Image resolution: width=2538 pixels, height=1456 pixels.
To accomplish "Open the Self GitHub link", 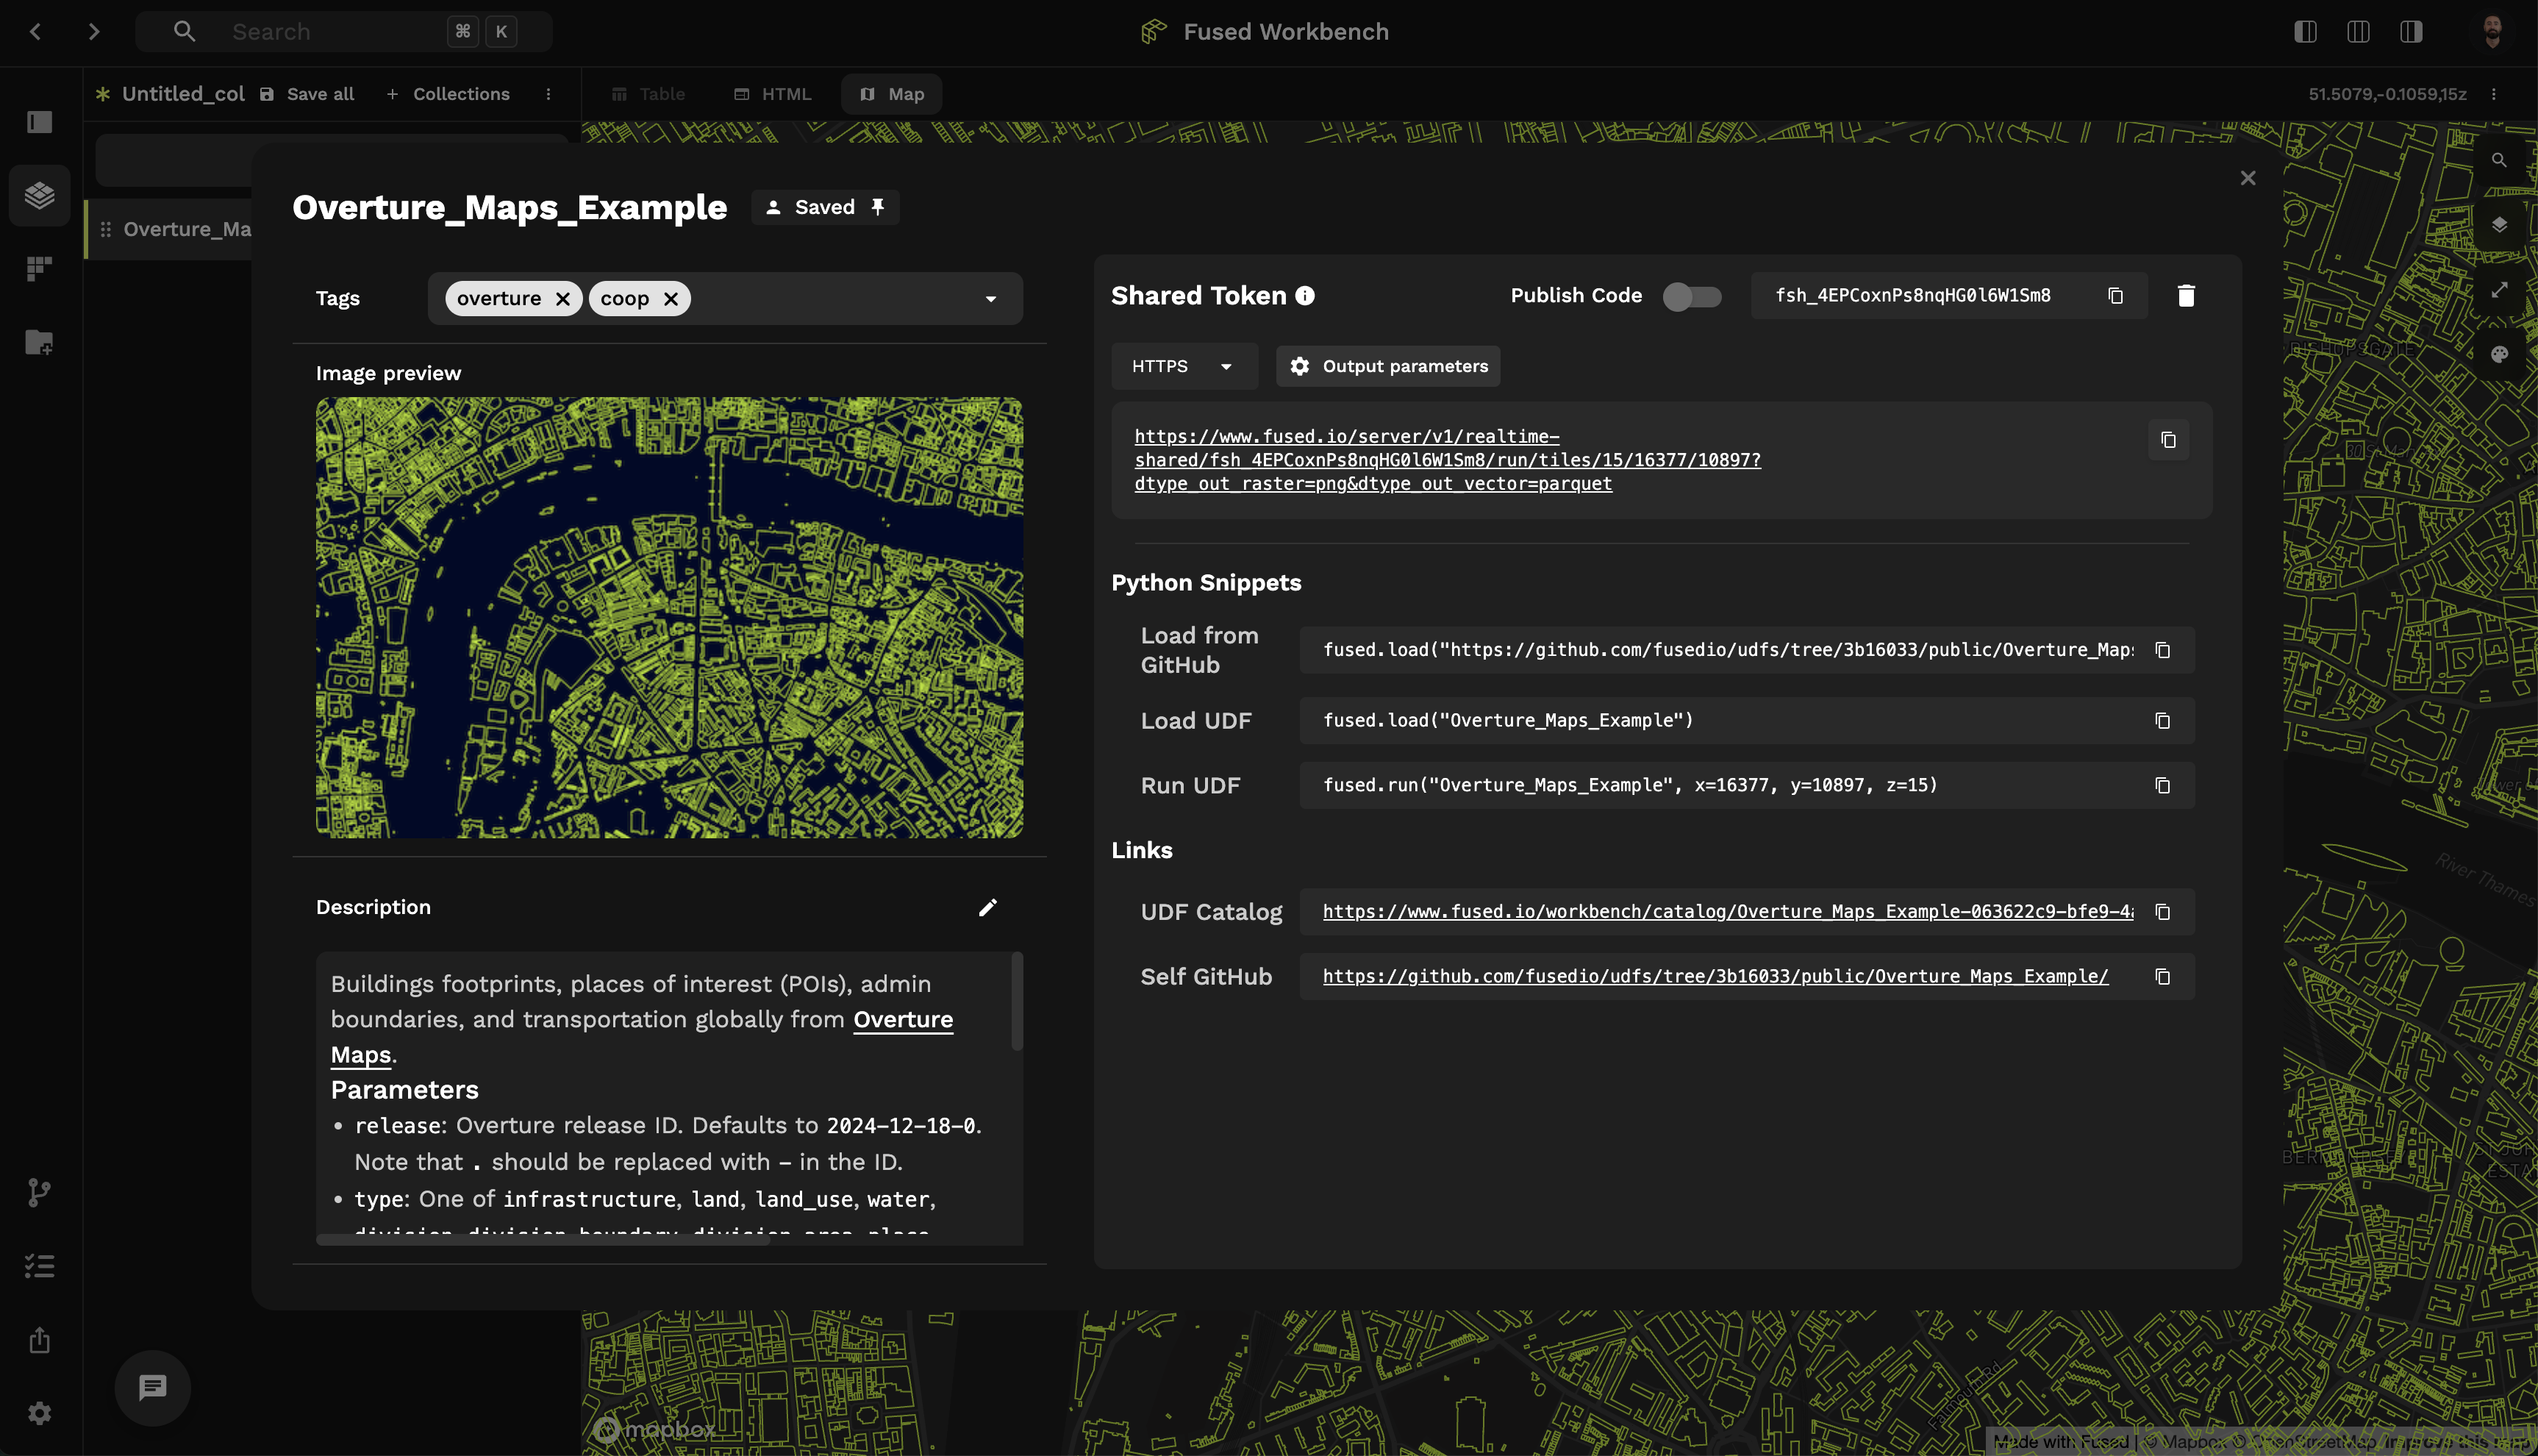I will coord(1715,977).
